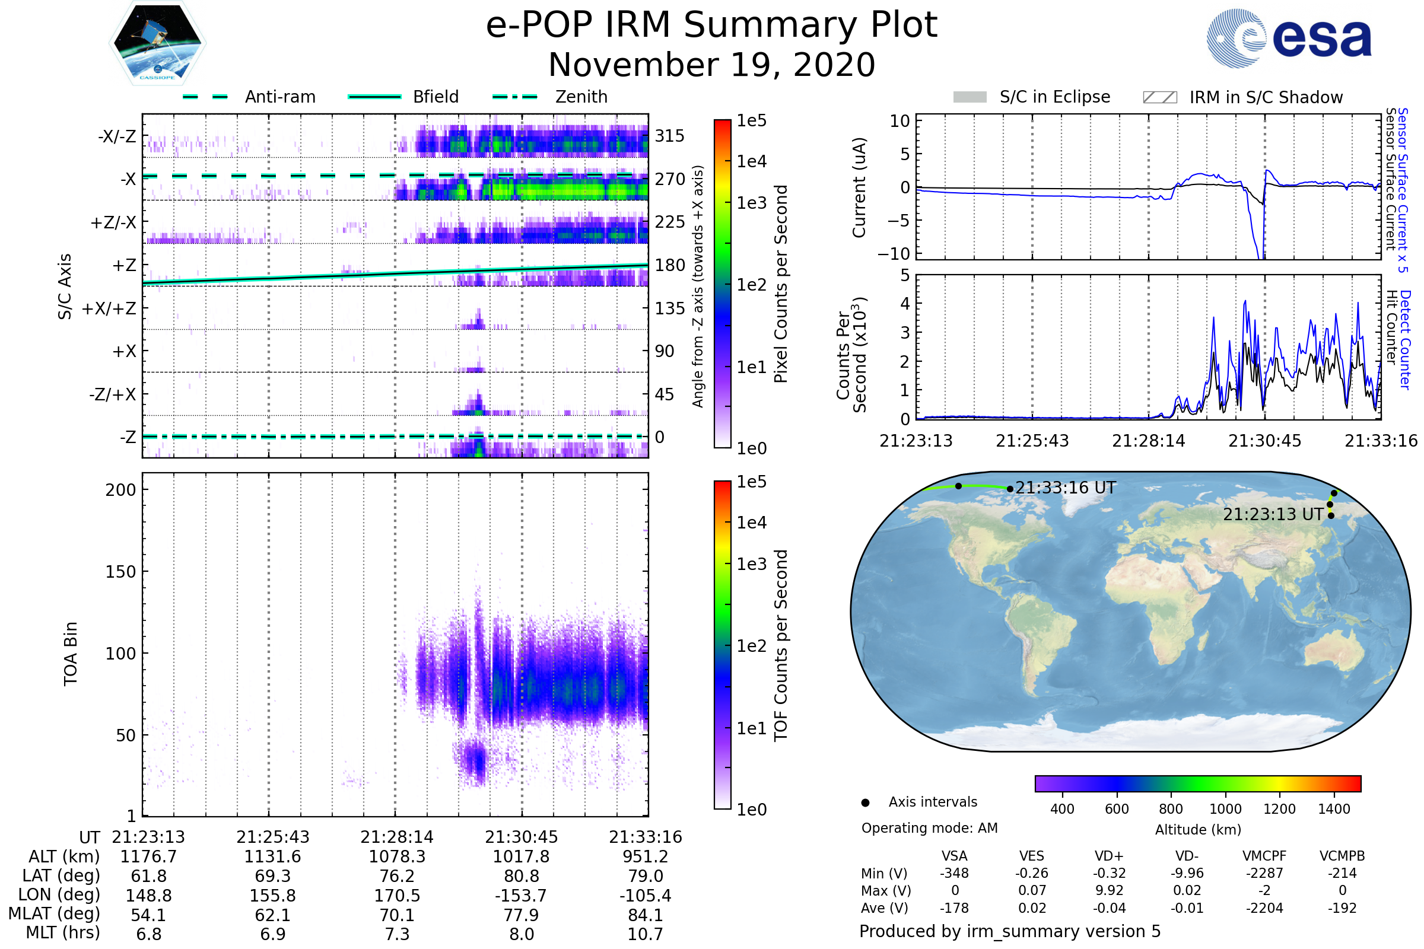Click the 21:23:13 UT map label
The image size is (1424, 949).
[x=1273, y=514]
